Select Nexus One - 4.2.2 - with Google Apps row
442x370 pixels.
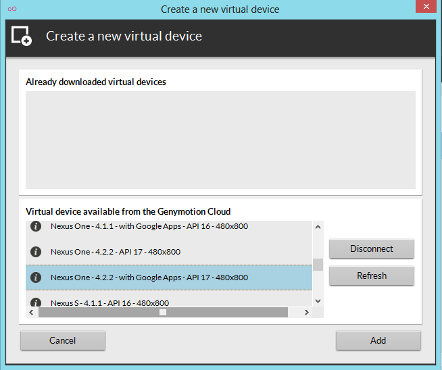tap(169, 277)
